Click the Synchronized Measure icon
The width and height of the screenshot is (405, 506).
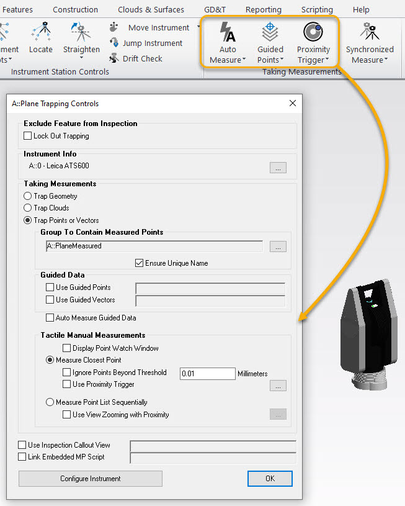[370, 31]
